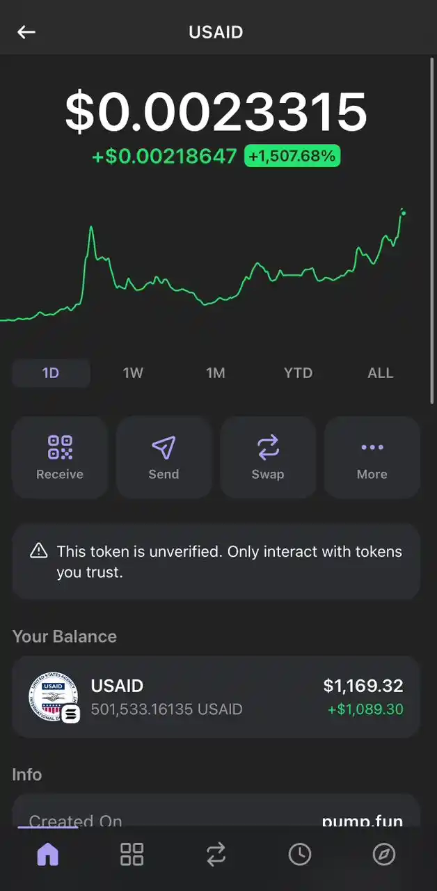437x891 pixels.
Task: Open the collectibles grid tab
Action: pyautogui.click(x=132, y=854)
